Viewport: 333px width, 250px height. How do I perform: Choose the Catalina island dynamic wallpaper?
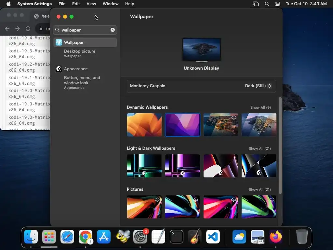click(259, 125)
